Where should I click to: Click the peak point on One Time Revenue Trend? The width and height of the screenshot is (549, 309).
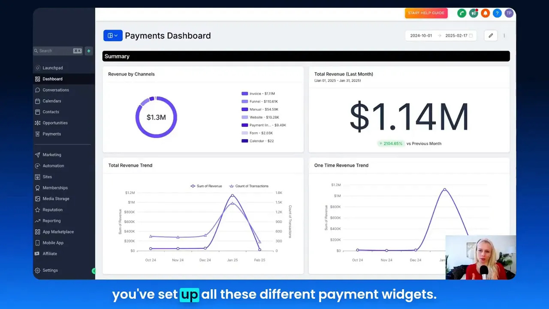(445, 189)
